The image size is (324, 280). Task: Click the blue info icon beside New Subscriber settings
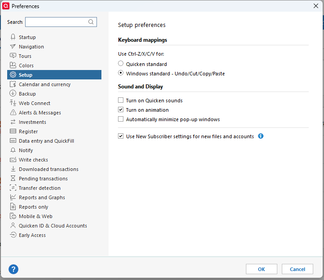(x=261, y=136)
